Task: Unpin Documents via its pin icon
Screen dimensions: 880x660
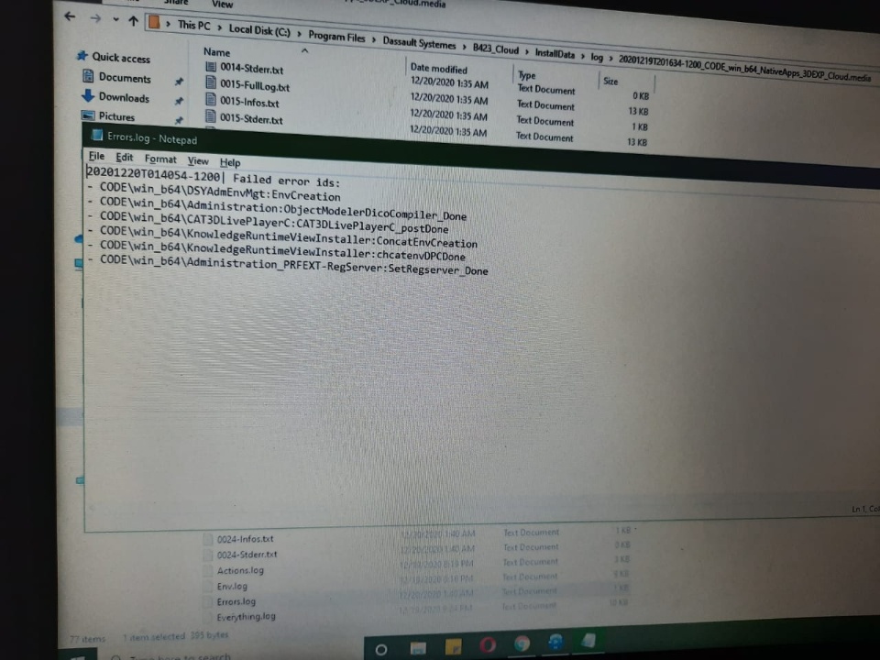Action: click(179, 82)
